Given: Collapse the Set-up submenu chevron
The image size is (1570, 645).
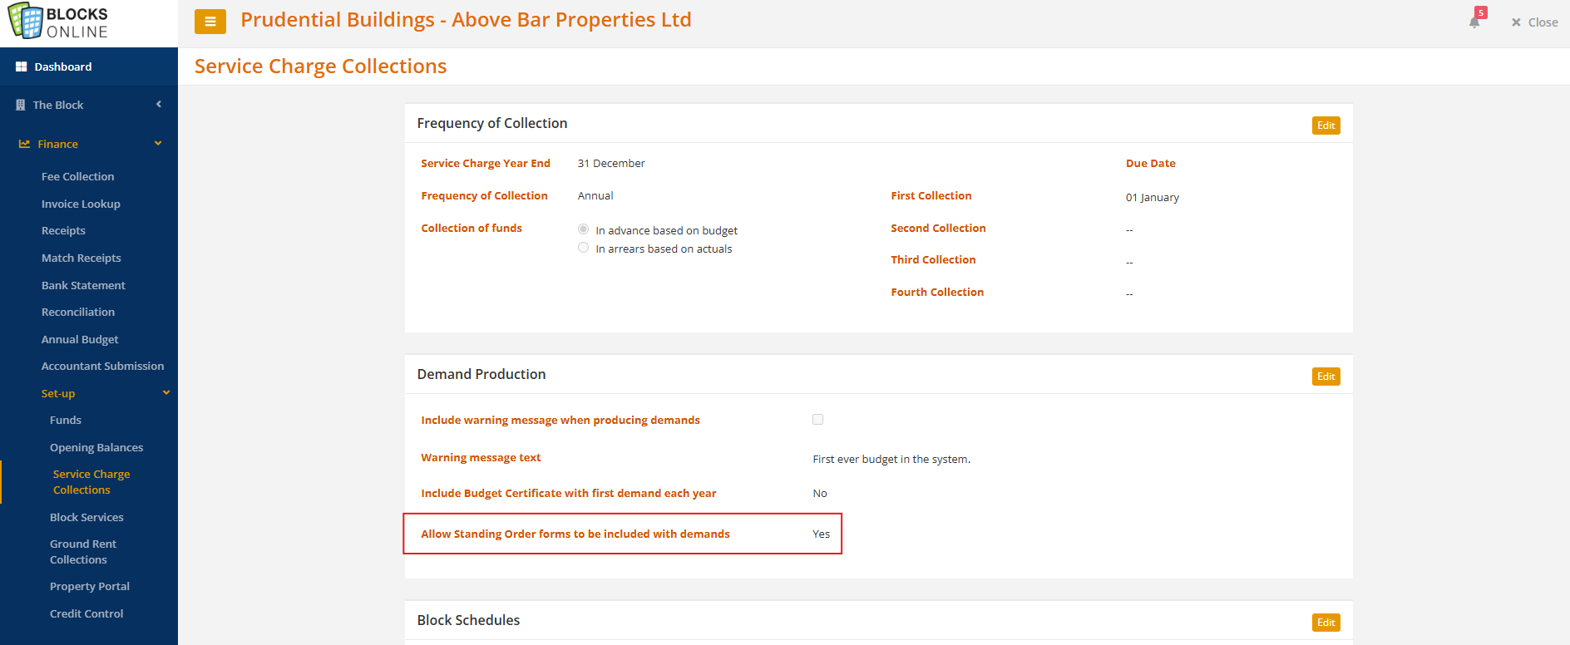Looking at the screenshot, I should pyautogui.click(x=166, y=392).
